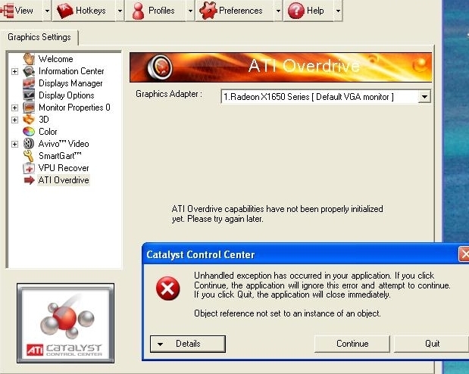Click the Displays Manager icon
The width and height of the screenshot is (469, 374).
(29, 83)
